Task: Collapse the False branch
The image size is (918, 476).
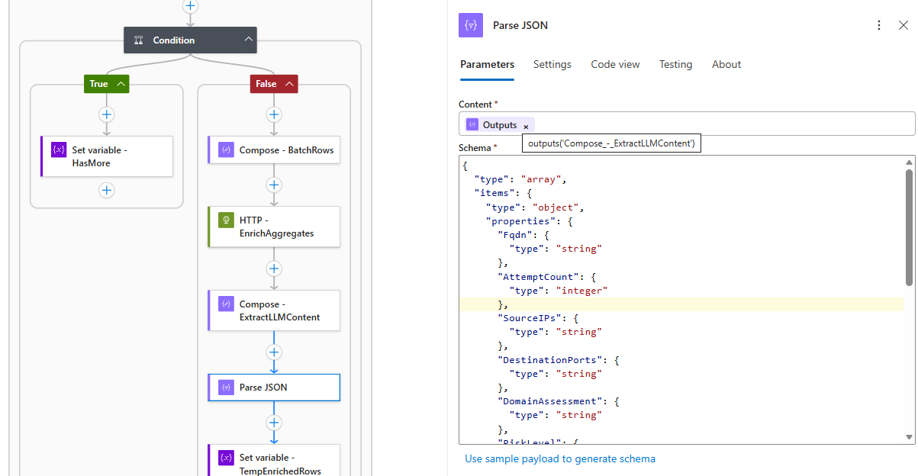Action: (x=289, y=84)
